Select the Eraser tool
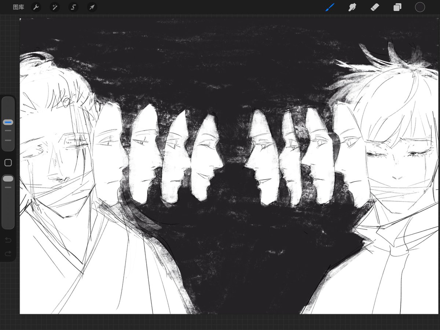The image size is (440, 330). coord(375,7)
